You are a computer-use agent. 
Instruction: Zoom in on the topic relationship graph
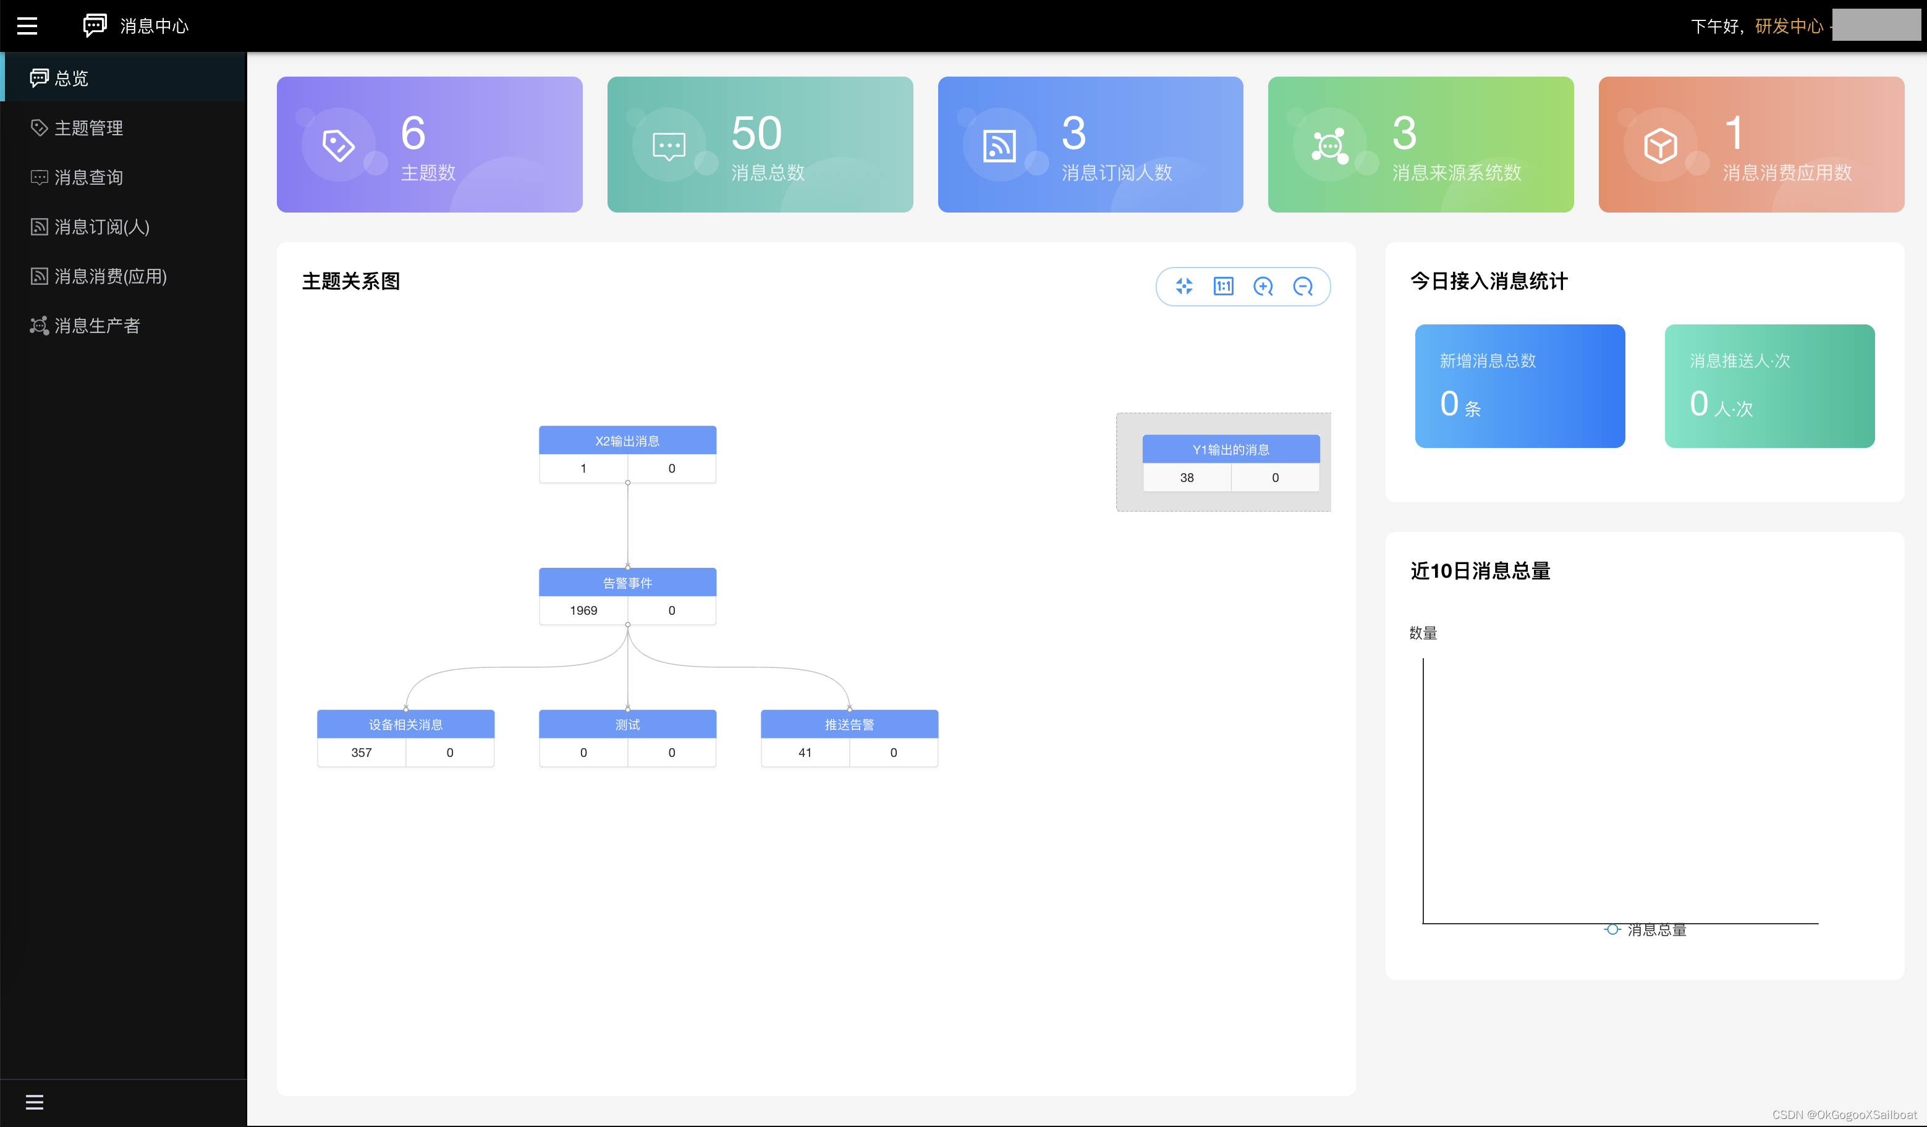(1263, 287)
